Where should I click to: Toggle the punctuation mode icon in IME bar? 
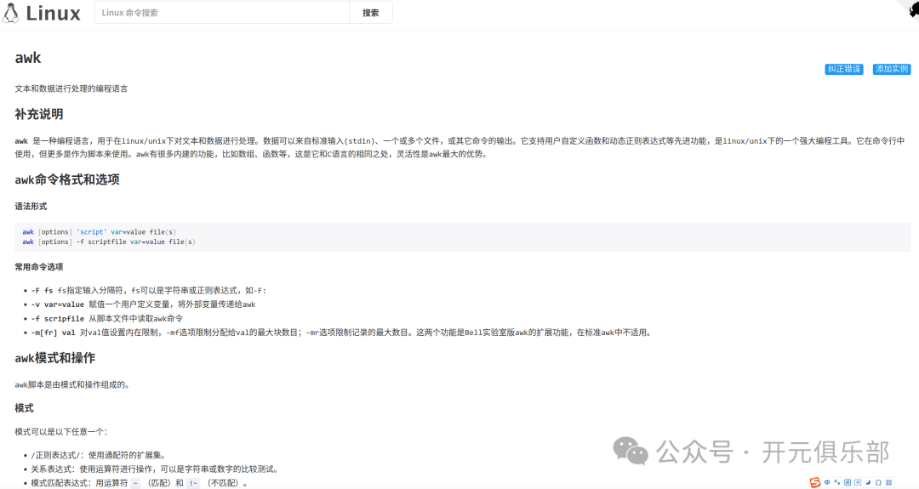[x=837, y=482]
